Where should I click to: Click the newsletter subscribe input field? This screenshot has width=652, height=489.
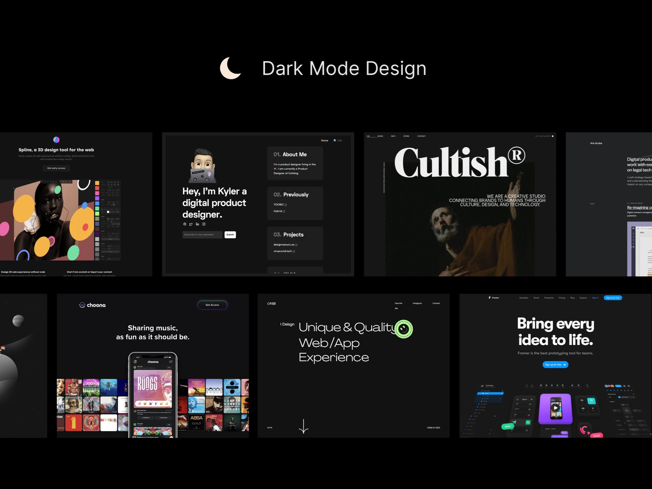tap(202, 235)
